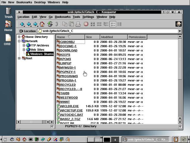This screenshot has width=190, height=143.
Task: Reload the current directory listing
Action: coord(50,24)
